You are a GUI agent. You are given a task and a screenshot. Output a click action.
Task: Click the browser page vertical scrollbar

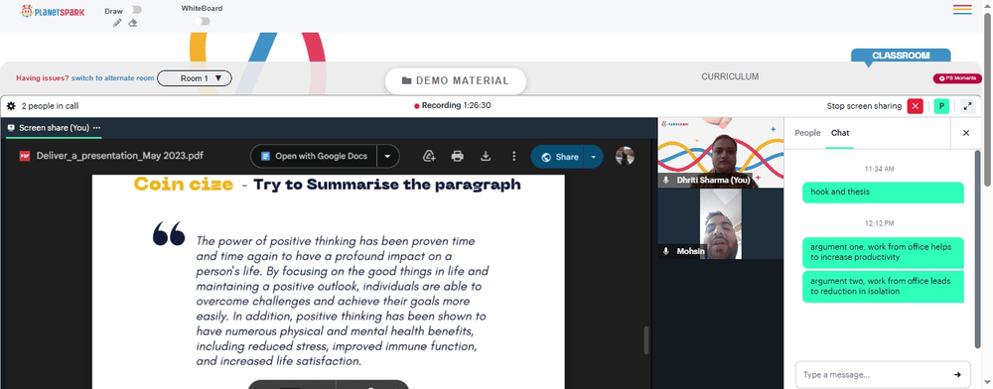[x=988, y=98]
